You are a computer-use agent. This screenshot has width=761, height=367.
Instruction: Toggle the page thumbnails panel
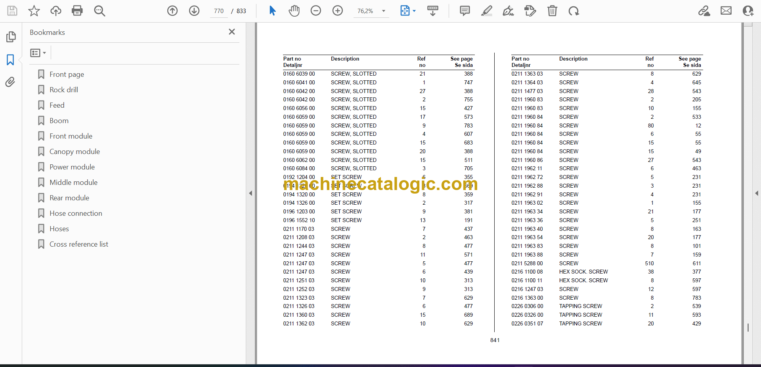[11, 37]
